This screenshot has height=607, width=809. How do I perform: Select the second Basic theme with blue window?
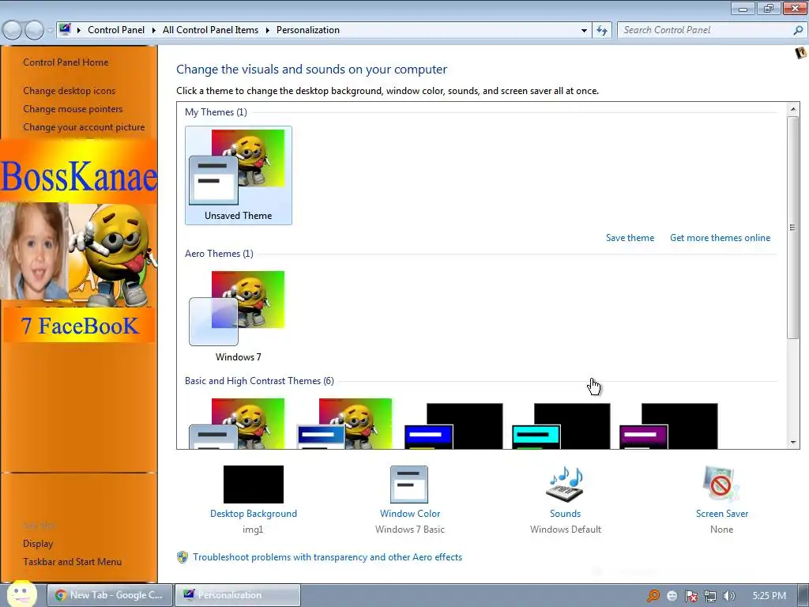[x=345, y=424]
